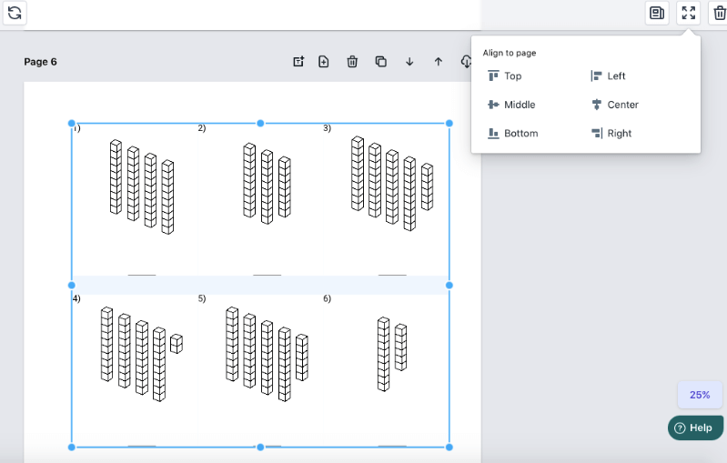The image size is (727, 463).
Task: Click the problem number 4) label
Action: pyautogui.click(x=76, y=298)
